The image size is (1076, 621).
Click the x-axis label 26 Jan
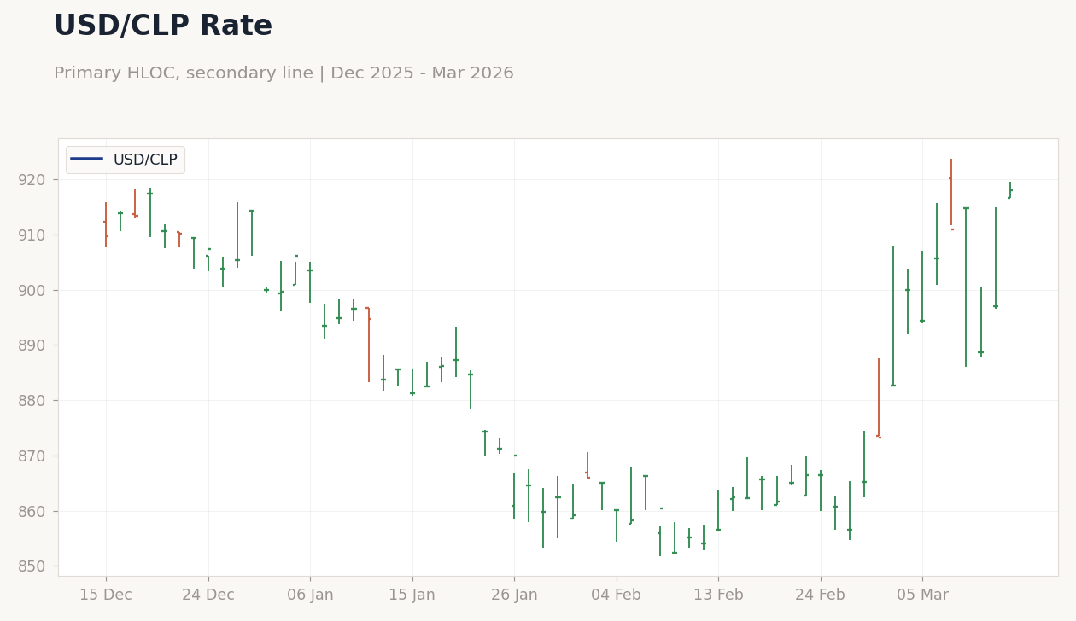[514, 595]
